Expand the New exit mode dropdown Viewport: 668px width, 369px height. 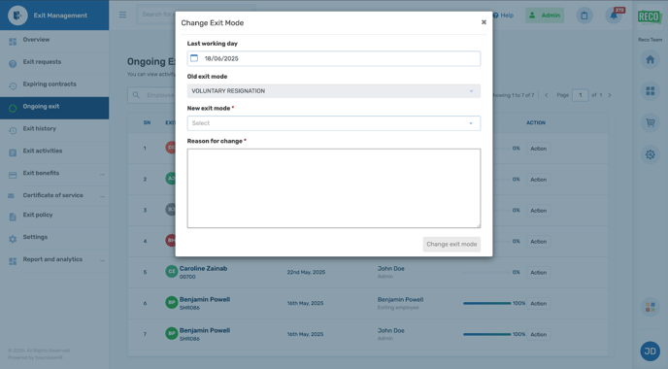(x=334, y=123)
